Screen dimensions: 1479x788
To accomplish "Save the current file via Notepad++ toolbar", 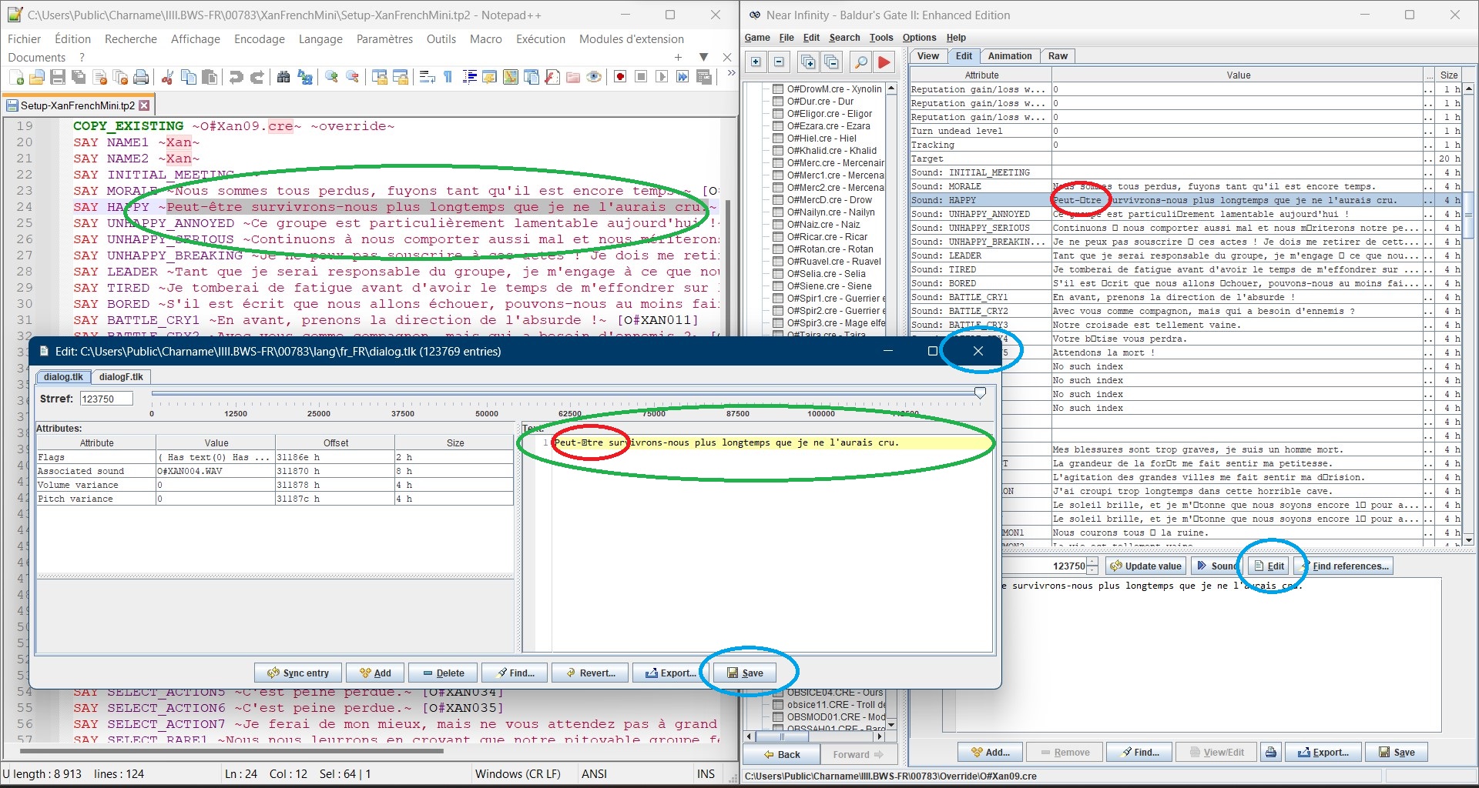I will (x=57, y=77).
